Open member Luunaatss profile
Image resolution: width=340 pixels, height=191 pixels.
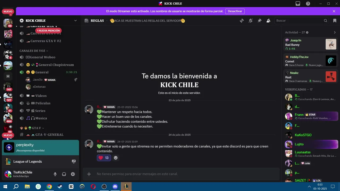[311, 154]
